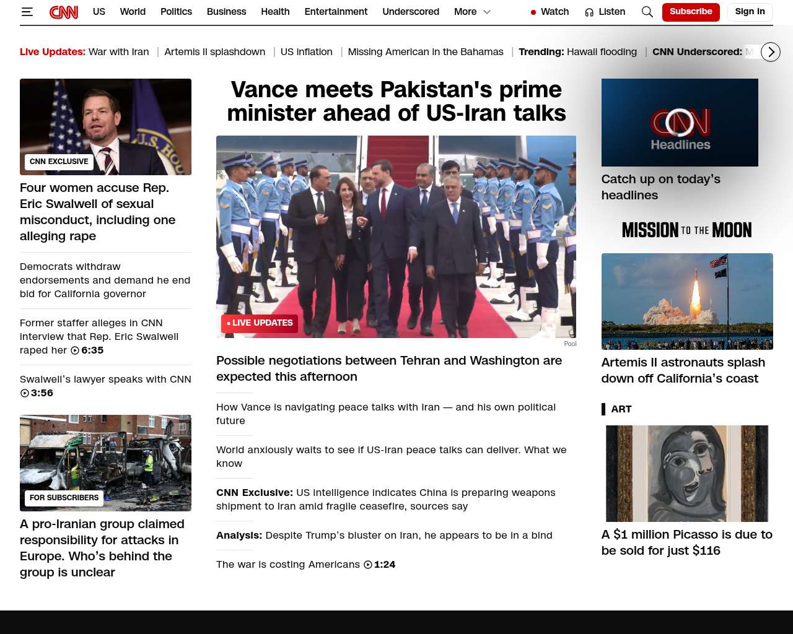This screenshot has height=634, width=793.
Task: Open the search magnifier icon
Action: pos(647,12)
